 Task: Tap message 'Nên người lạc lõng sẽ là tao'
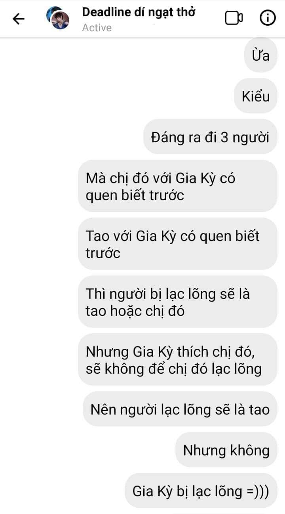coord(180,409)
